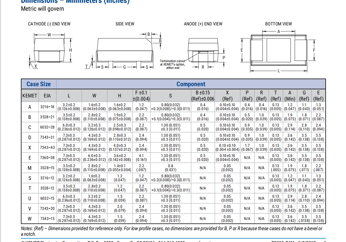346x242 pixels.
Task: Select EIA code 6032-15 cell
Action: point(47,199)
